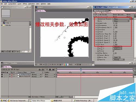Select Comp 1 in the Project panel
Image resolution: width=136 pixels, height=102 pixels.
8,23
